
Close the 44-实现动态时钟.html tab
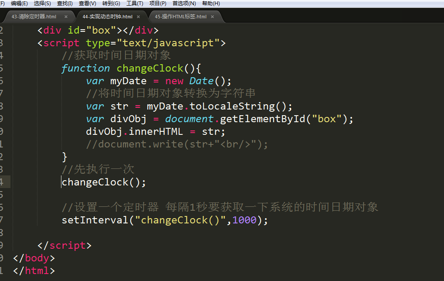pyautogui.click(x=139, y=17)
